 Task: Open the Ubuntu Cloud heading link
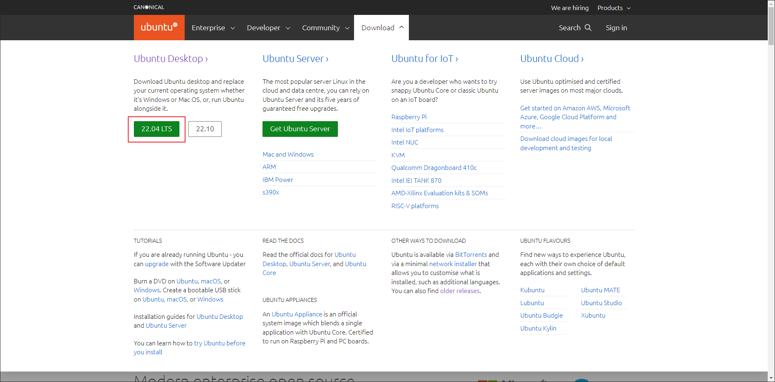[x=552, y=58]
